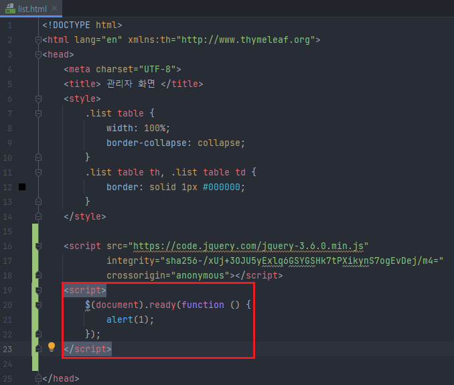Viewport: 454px width, 385px height.
Task: Click fold end marker on line 25
Action: pos(38,378)
